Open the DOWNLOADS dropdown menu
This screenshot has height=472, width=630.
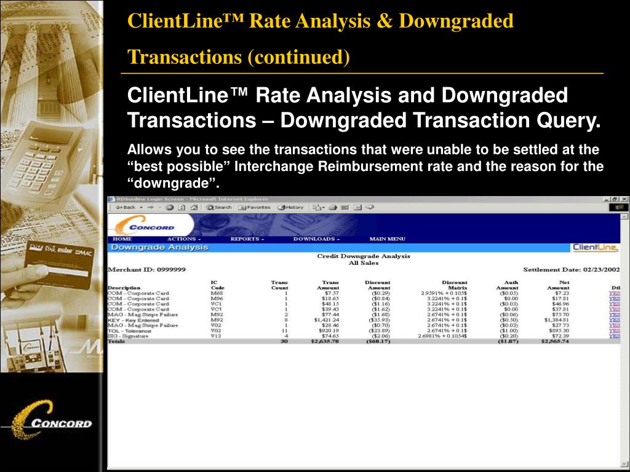[x=317, y=239]
